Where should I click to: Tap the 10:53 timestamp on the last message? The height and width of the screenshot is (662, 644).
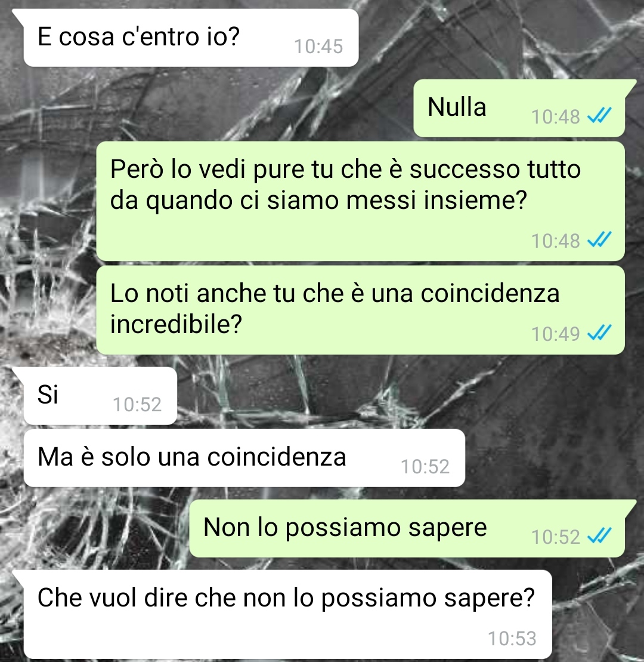click(x=512, y=638)
